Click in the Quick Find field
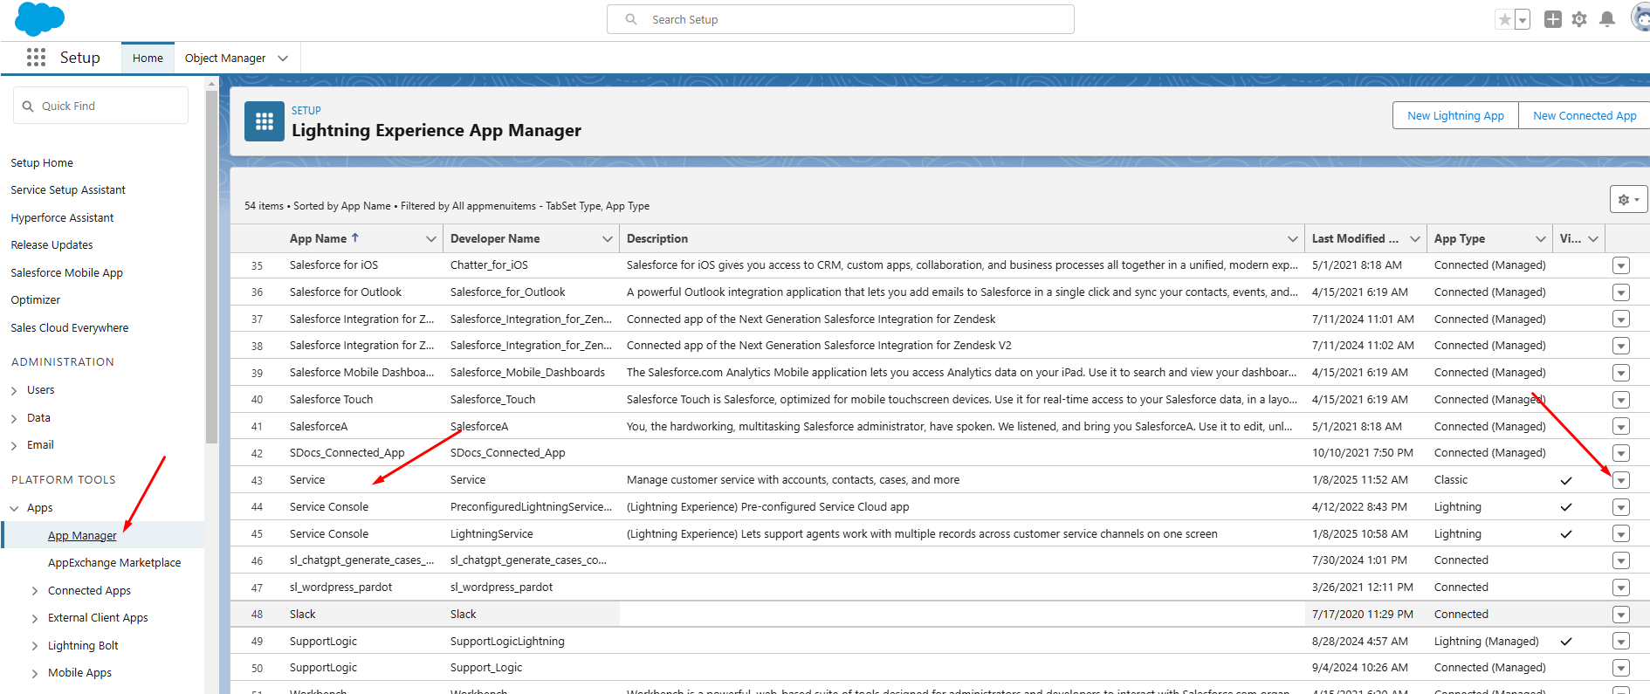 [x=100, y=106]
